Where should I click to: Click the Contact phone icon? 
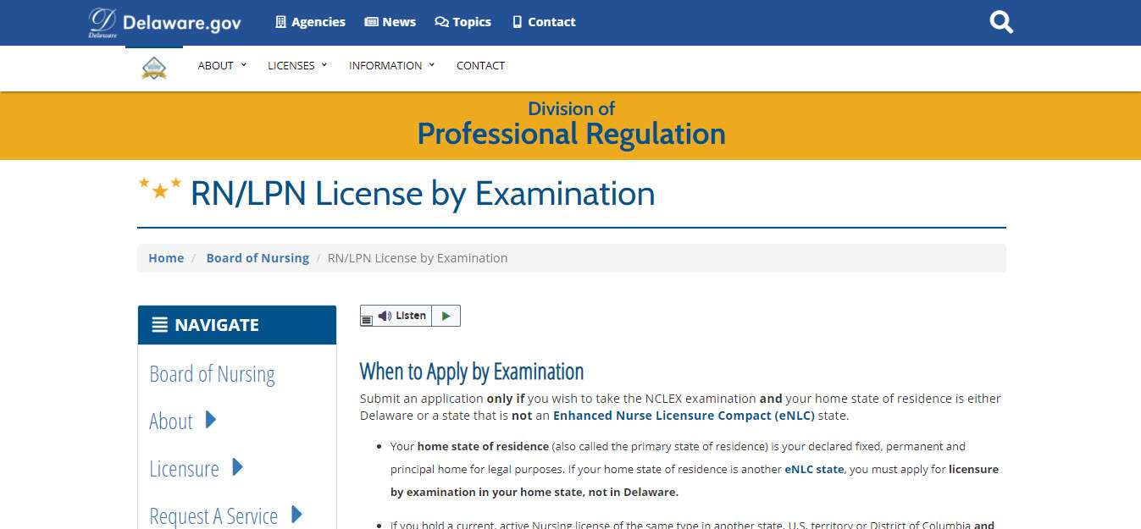click(516, 21)
